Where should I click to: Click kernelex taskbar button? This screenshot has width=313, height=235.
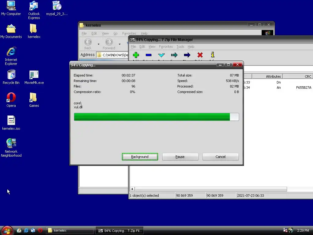click(70, 230)
